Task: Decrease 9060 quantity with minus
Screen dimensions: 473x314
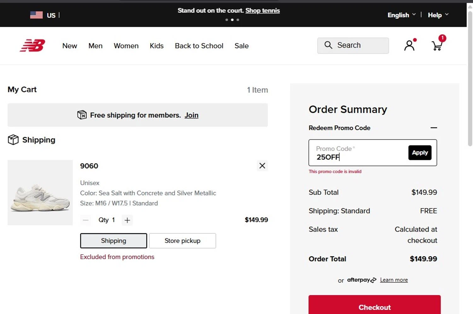Action: [x=85, y=220]
